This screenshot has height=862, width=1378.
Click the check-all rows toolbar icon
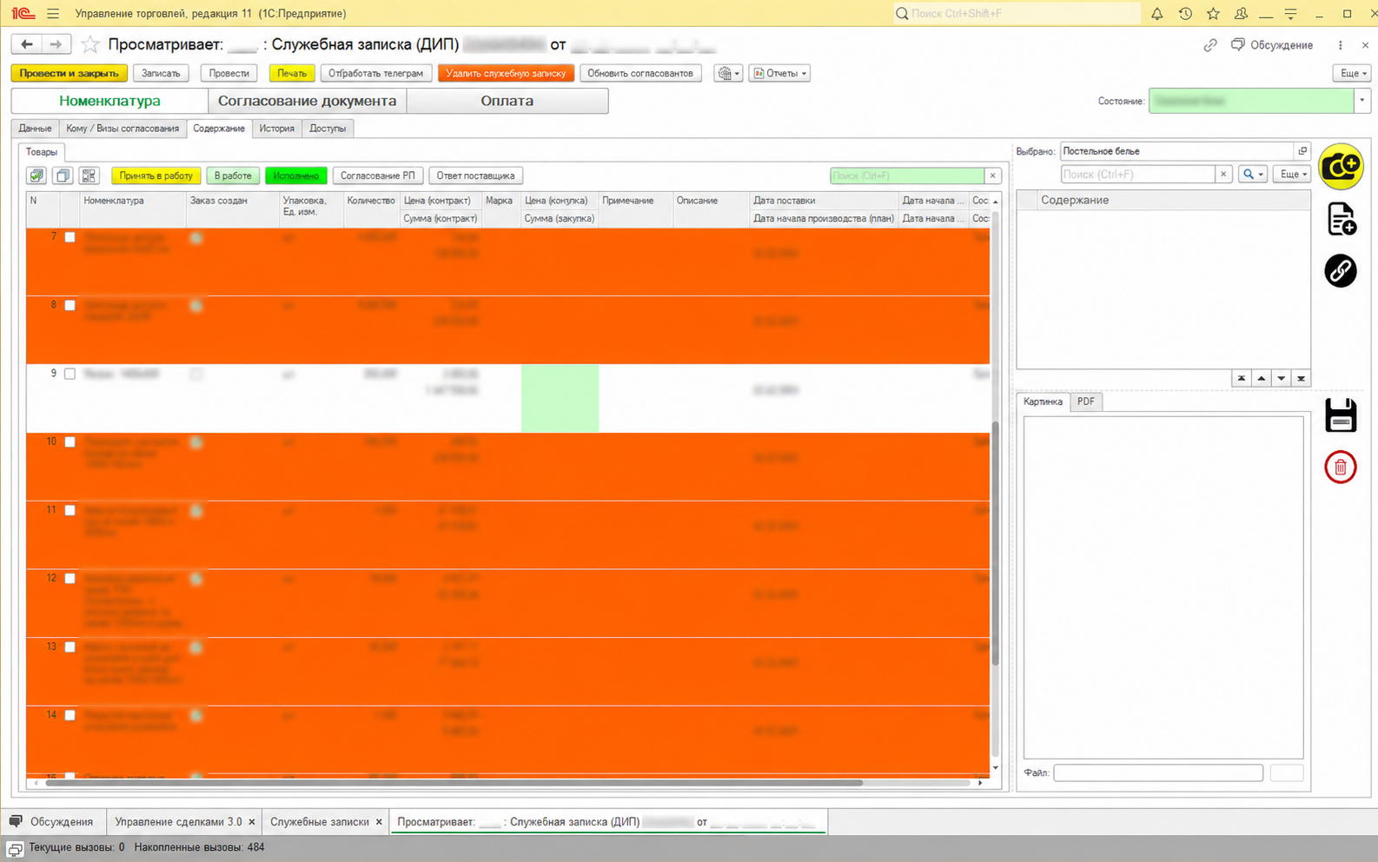point(36,176)
